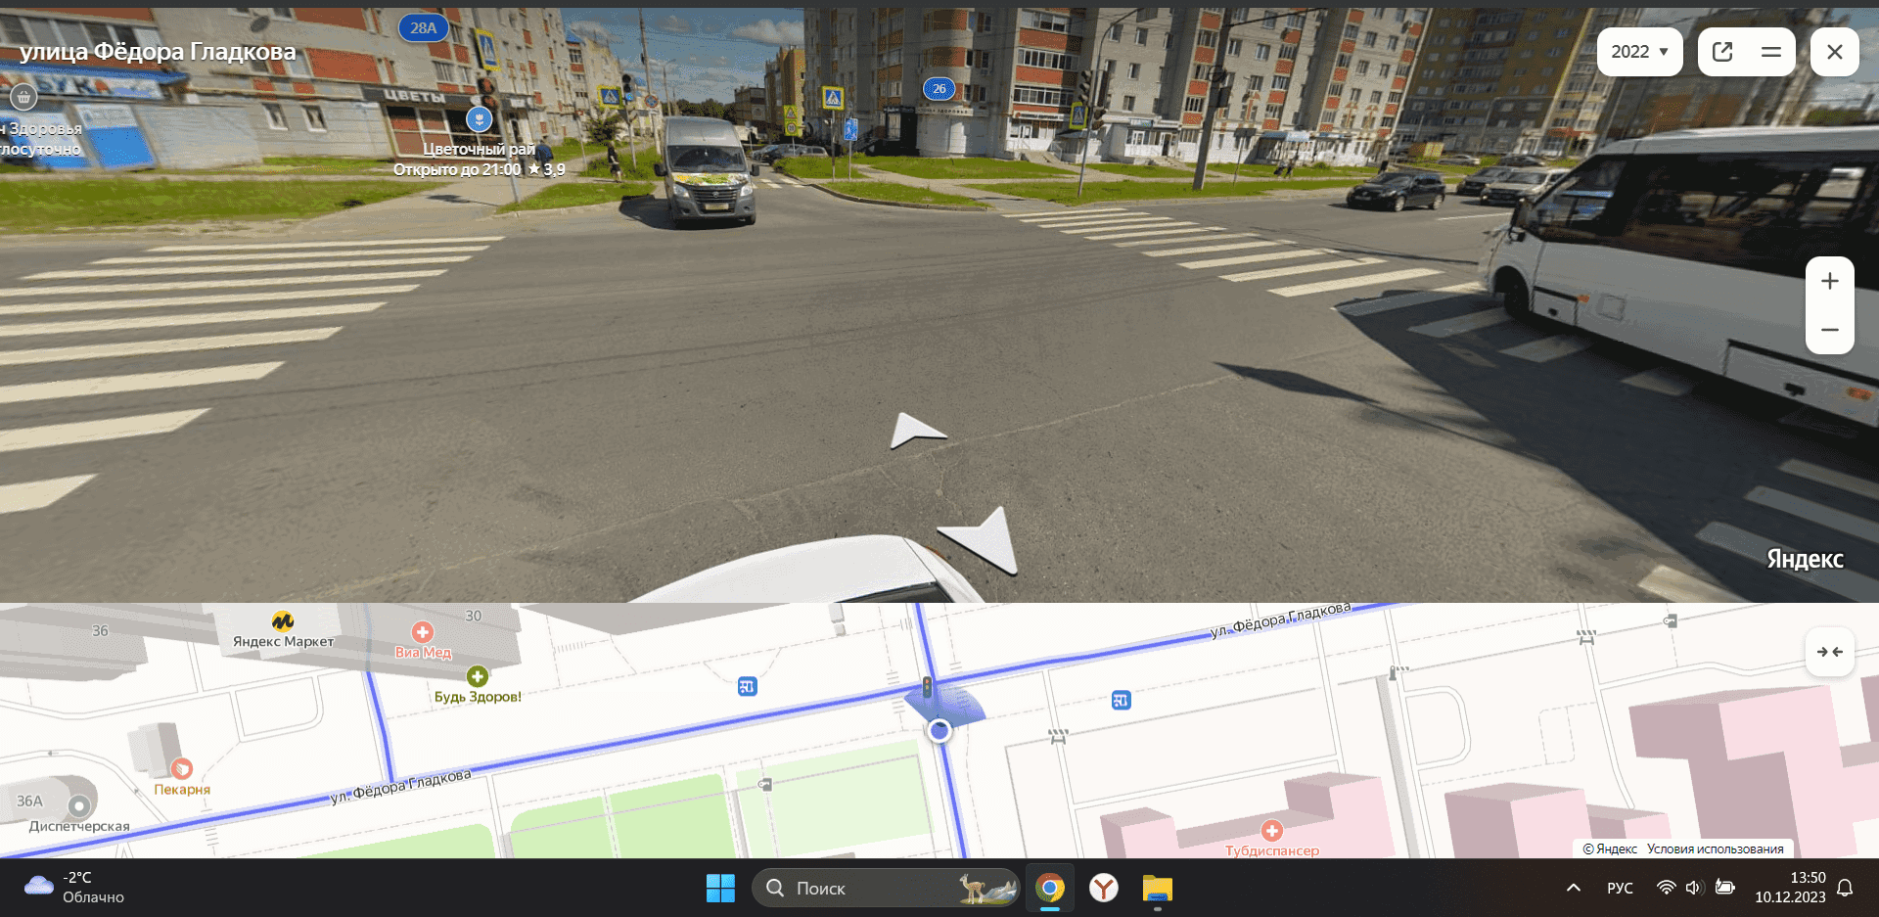
Task: Click the panorama menu lines icon
Action: 1770,52
